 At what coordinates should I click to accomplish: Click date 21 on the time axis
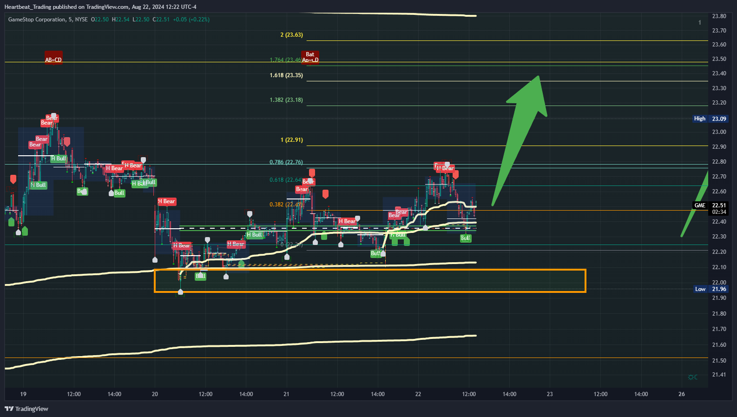286,394
